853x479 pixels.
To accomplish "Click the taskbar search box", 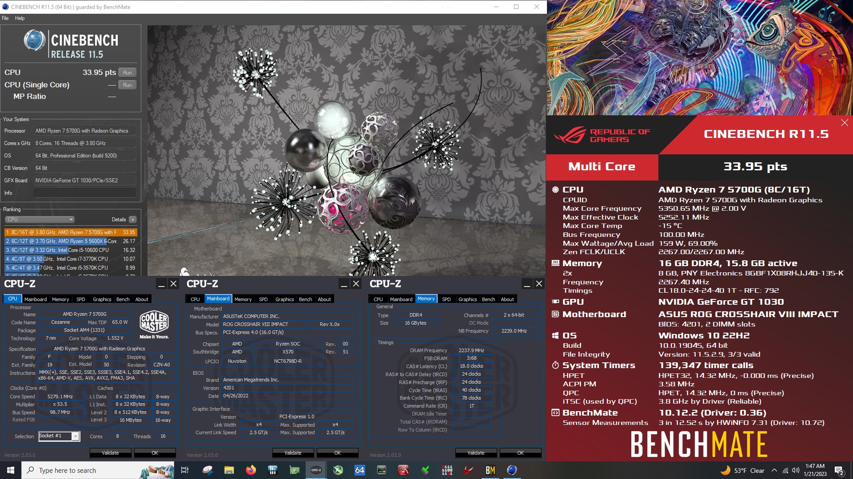I will [98, 470].
